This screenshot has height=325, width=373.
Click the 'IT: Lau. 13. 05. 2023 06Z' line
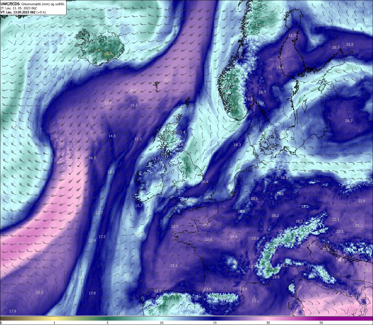coord(19,8)
